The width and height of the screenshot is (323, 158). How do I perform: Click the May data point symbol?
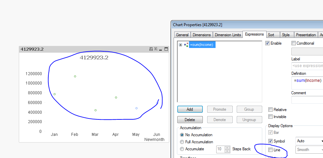coord(137,108)
